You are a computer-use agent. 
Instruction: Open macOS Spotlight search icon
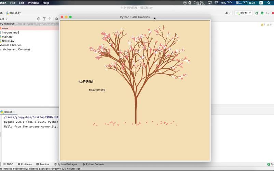[x=269, y=3]
